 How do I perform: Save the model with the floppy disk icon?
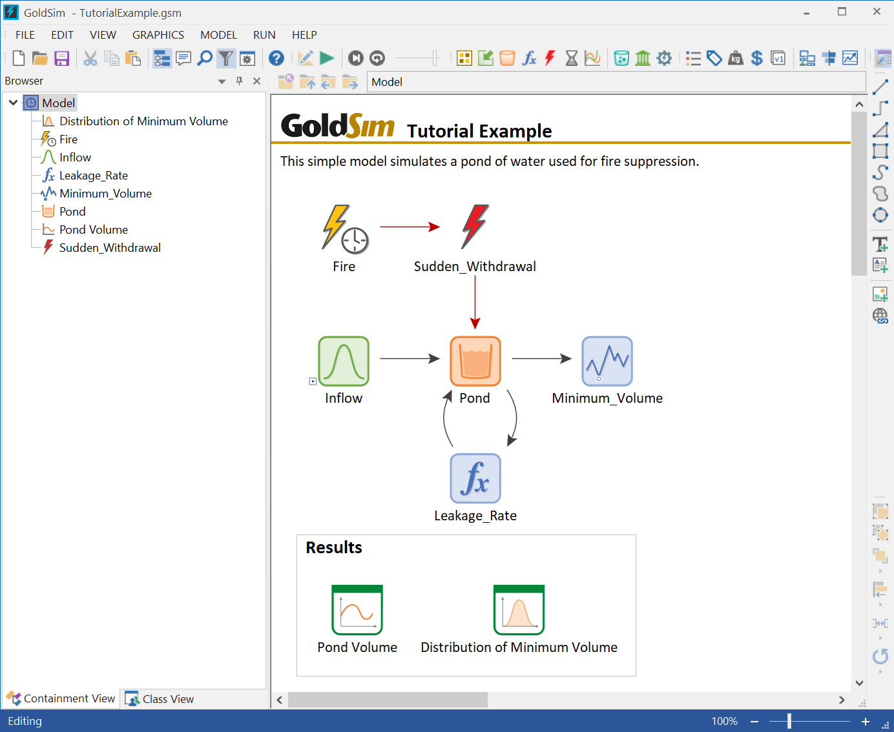[x=61, y=58]
